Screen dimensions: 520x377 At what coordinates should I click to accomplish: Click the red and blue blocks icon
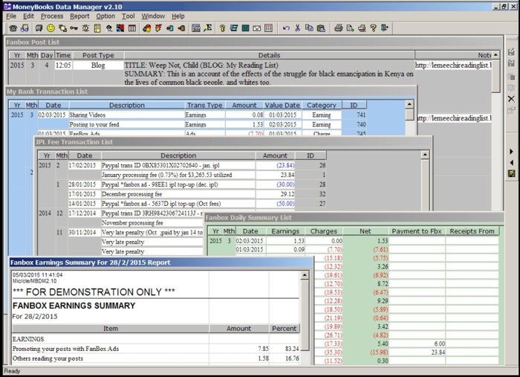[120, 28]
